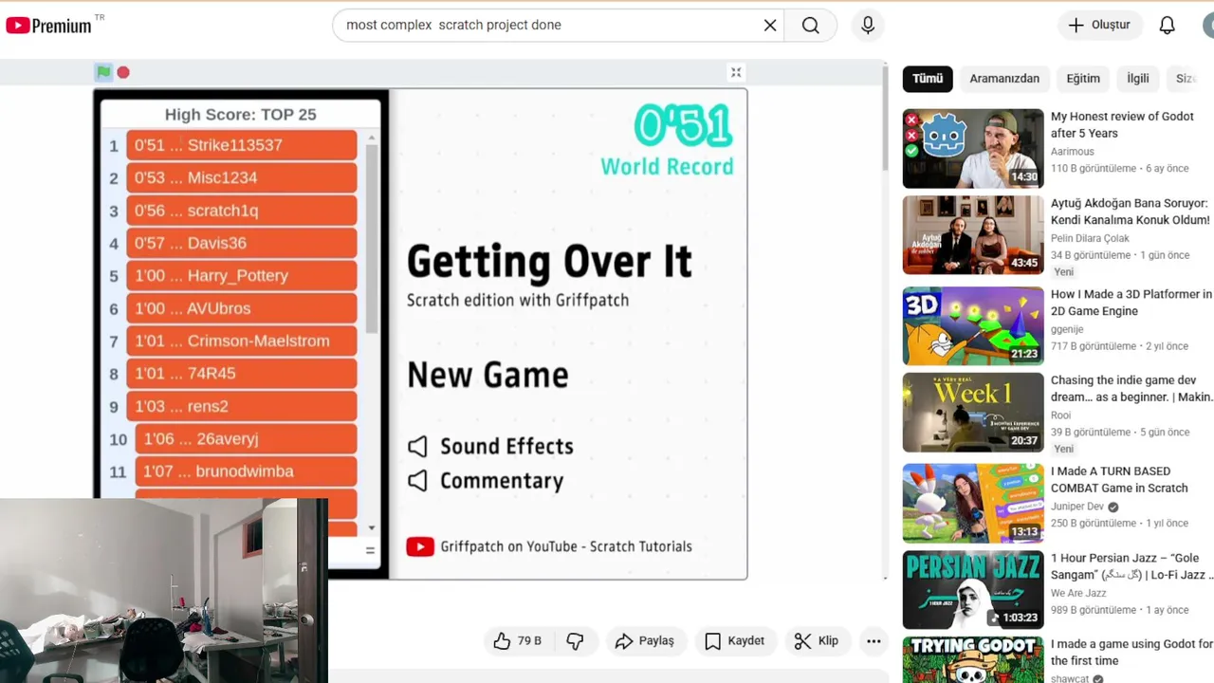This screenshot has width=1214, height=683.
Task: Start project with green flag
Action: pos(103,72)
